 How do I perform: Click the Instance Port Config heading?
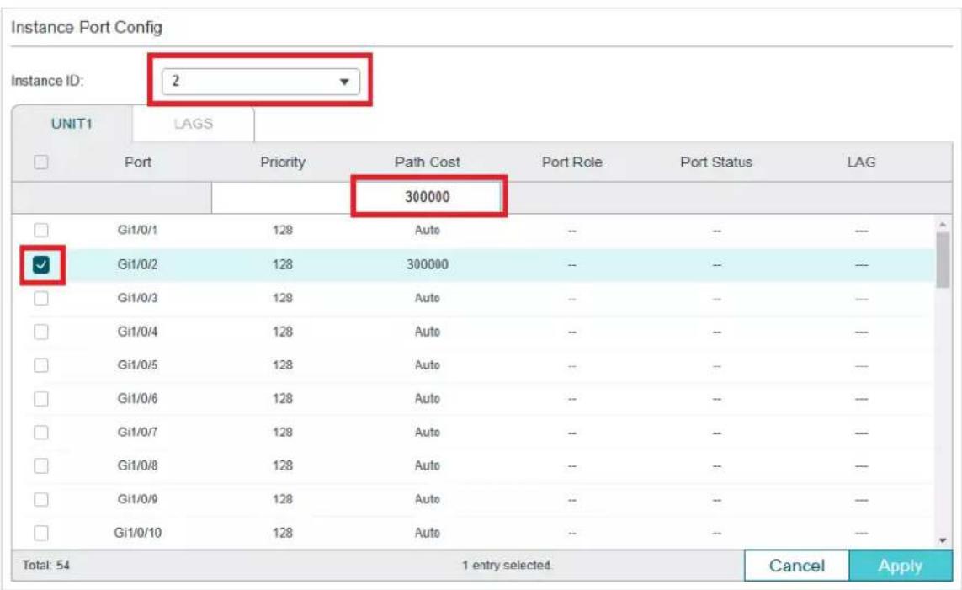[x=87, y=28]
